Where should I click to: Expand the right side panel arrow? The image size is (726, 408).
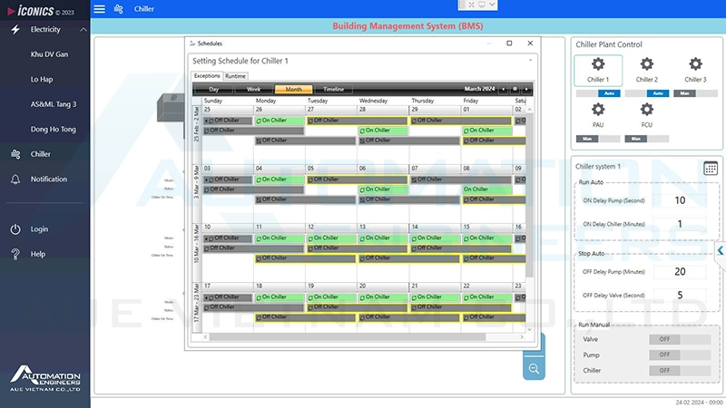pos(720,251)
